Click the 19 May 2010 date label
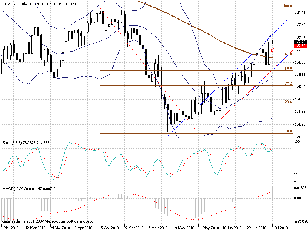 pos(184,228)
